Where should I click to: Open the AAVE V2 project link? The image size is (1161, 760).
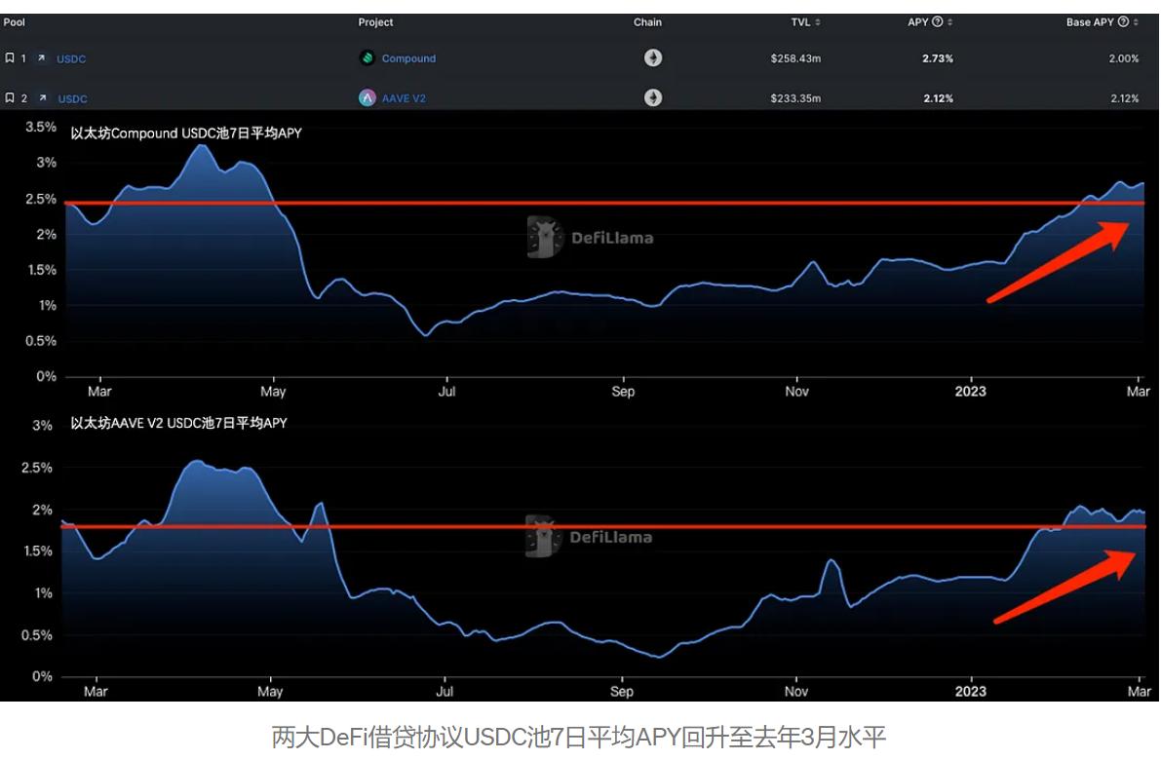pos(404,98)
